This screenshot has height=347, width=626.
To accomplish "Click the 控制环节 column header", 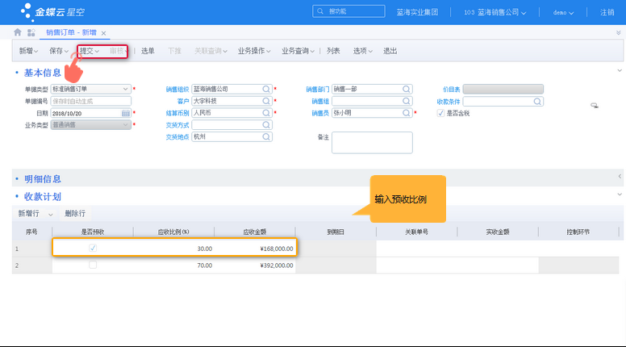I will [x=578, y=232].
